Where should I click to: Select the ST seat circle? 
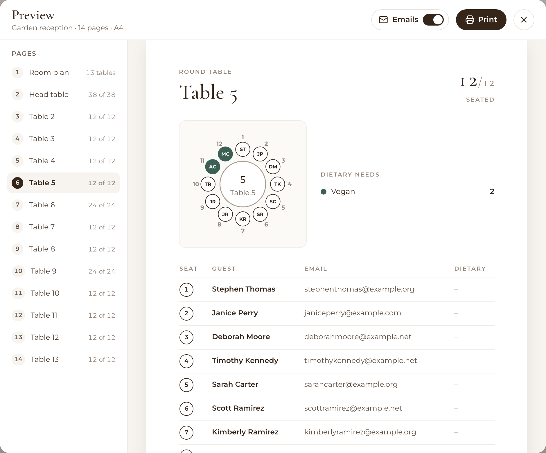coord(243,149)
